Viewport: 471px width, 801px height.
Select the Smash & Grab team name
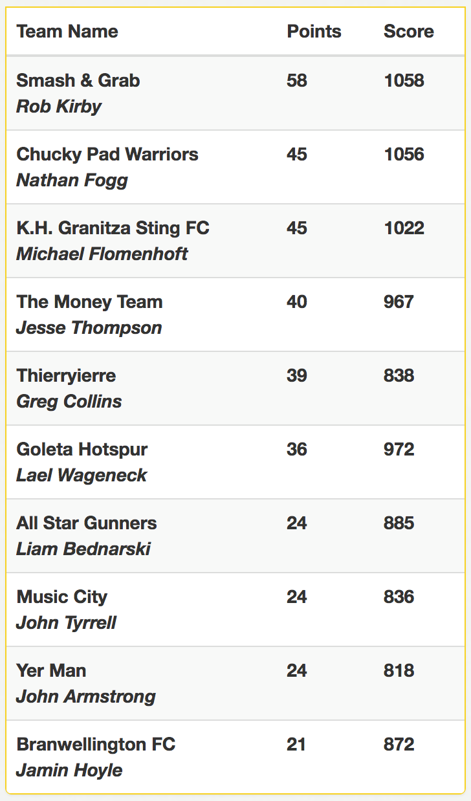(x=78, y=80)
